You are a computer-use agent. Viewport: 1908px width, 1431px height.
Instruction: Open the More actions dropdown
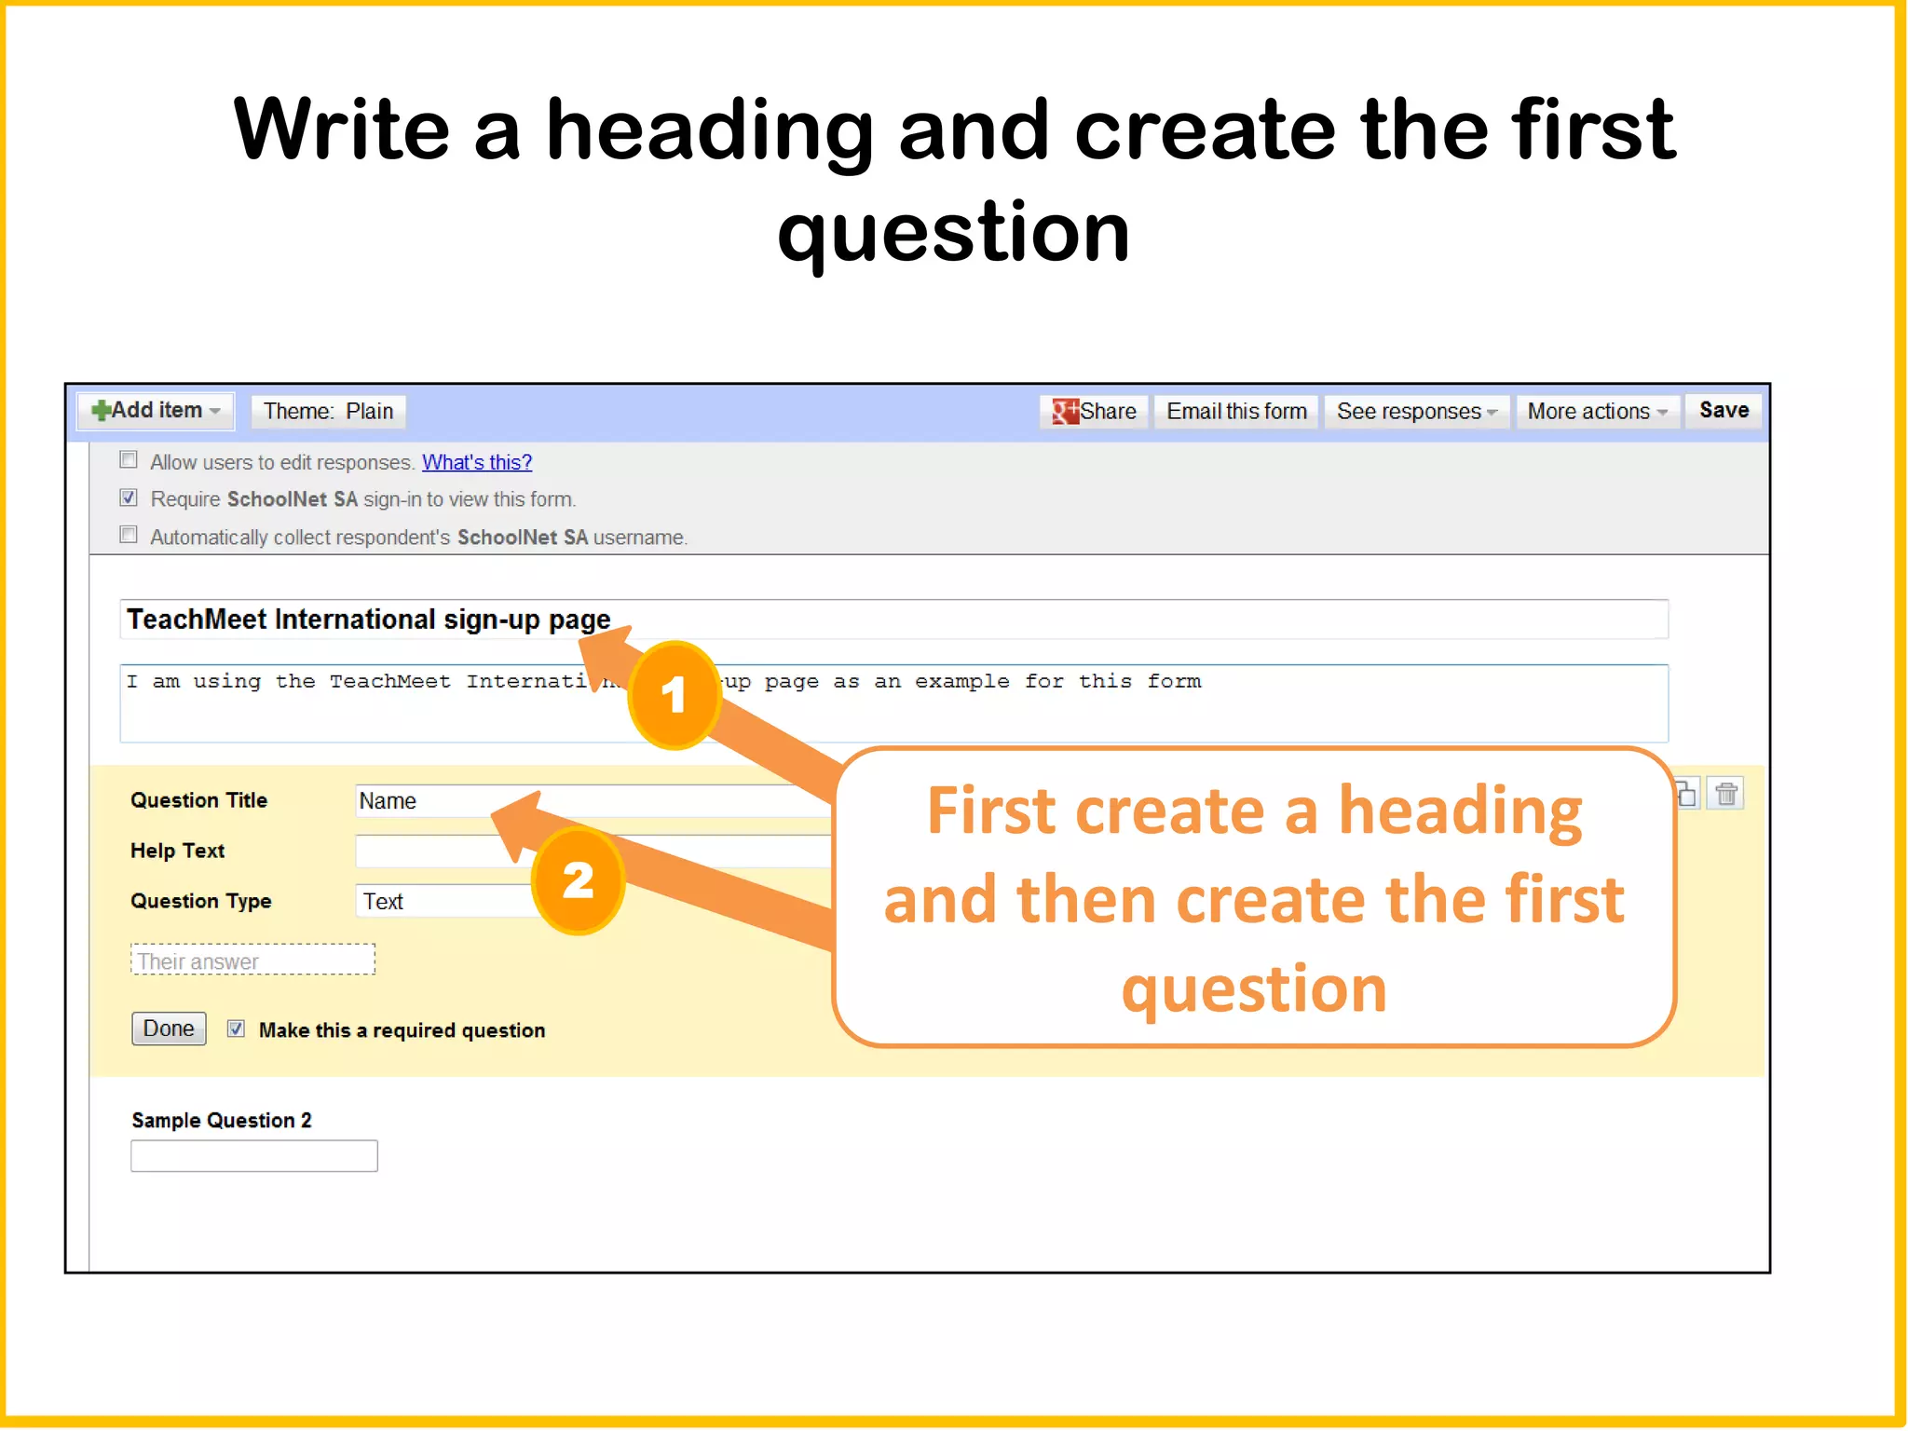(x=1597, y=411)
